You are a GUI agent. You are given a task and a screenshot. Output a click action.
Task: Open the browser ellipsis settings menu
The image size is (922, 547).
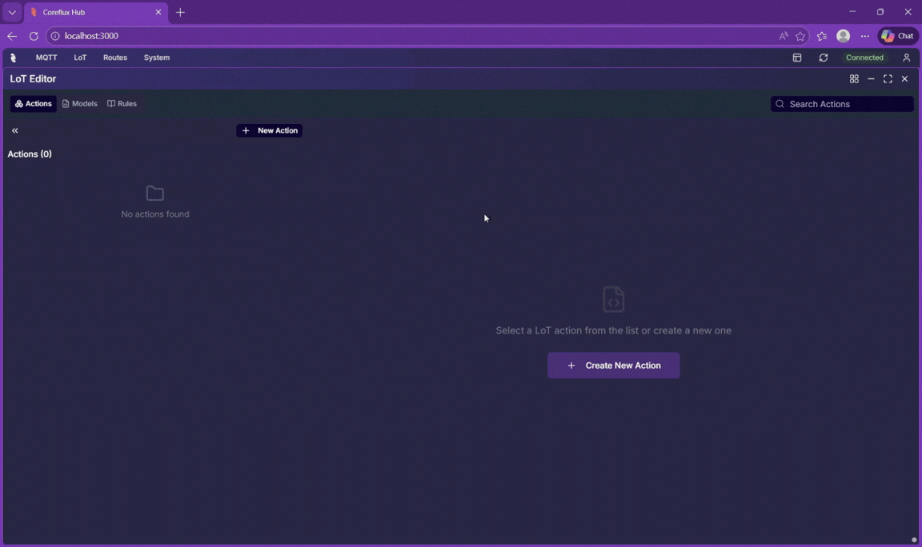865,35
